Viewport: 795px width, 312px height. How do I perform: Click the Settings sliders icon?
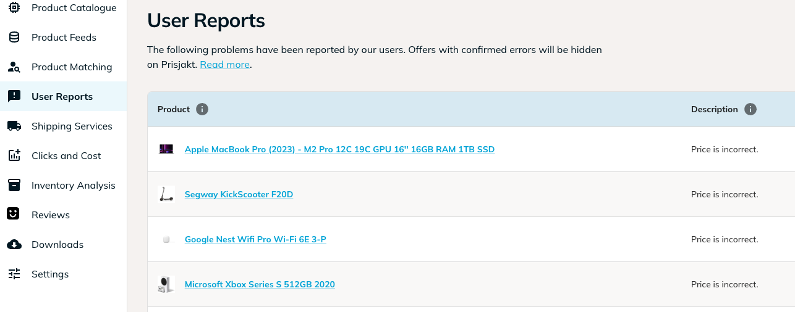pyautogui.click(x=14, y=274)
